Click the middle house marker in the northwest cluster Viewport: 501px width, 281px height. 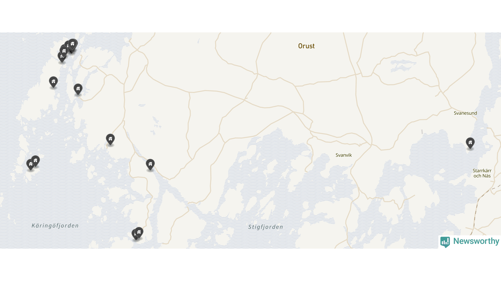click(x=64, y=51)
